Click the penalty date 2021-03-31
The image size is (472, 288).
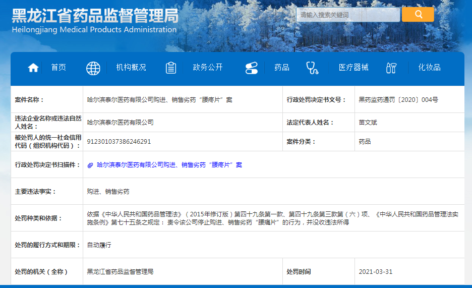376,272
